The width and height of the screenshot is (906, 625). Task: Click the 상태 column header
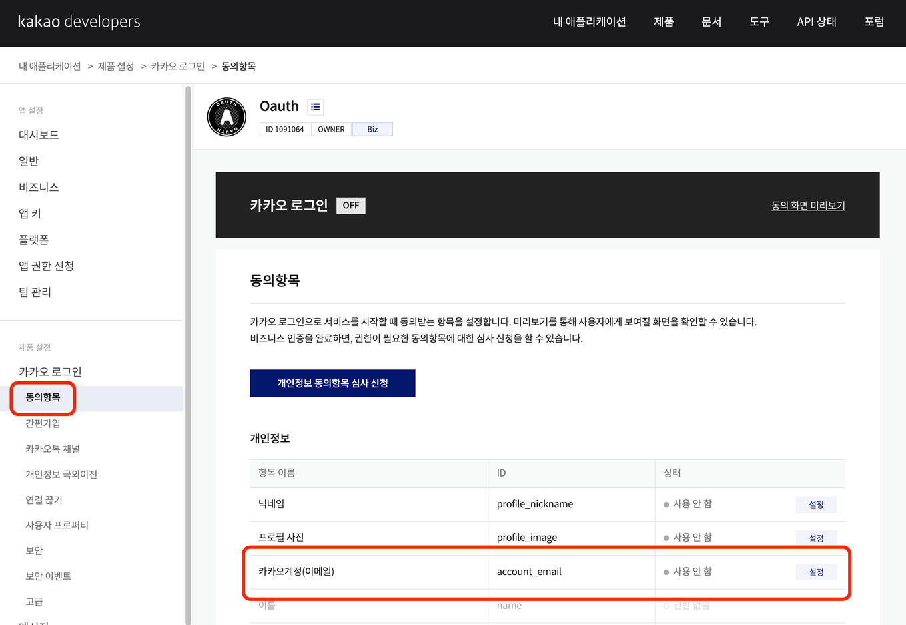[672, 473]
